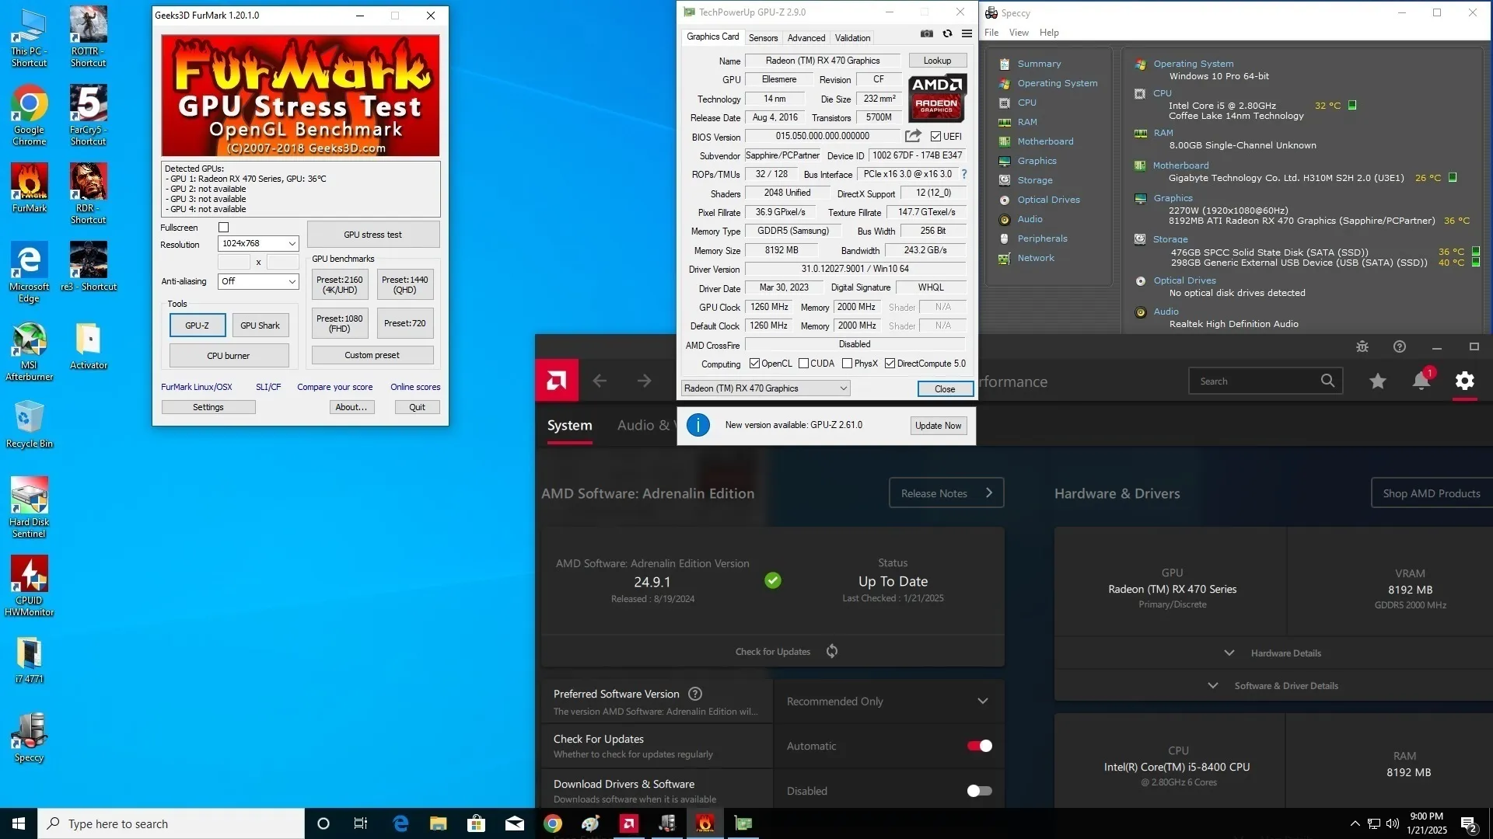Select Graphics in Speccy sidebar
The width and height of the screenshot is (1493, 839).
1037,161
